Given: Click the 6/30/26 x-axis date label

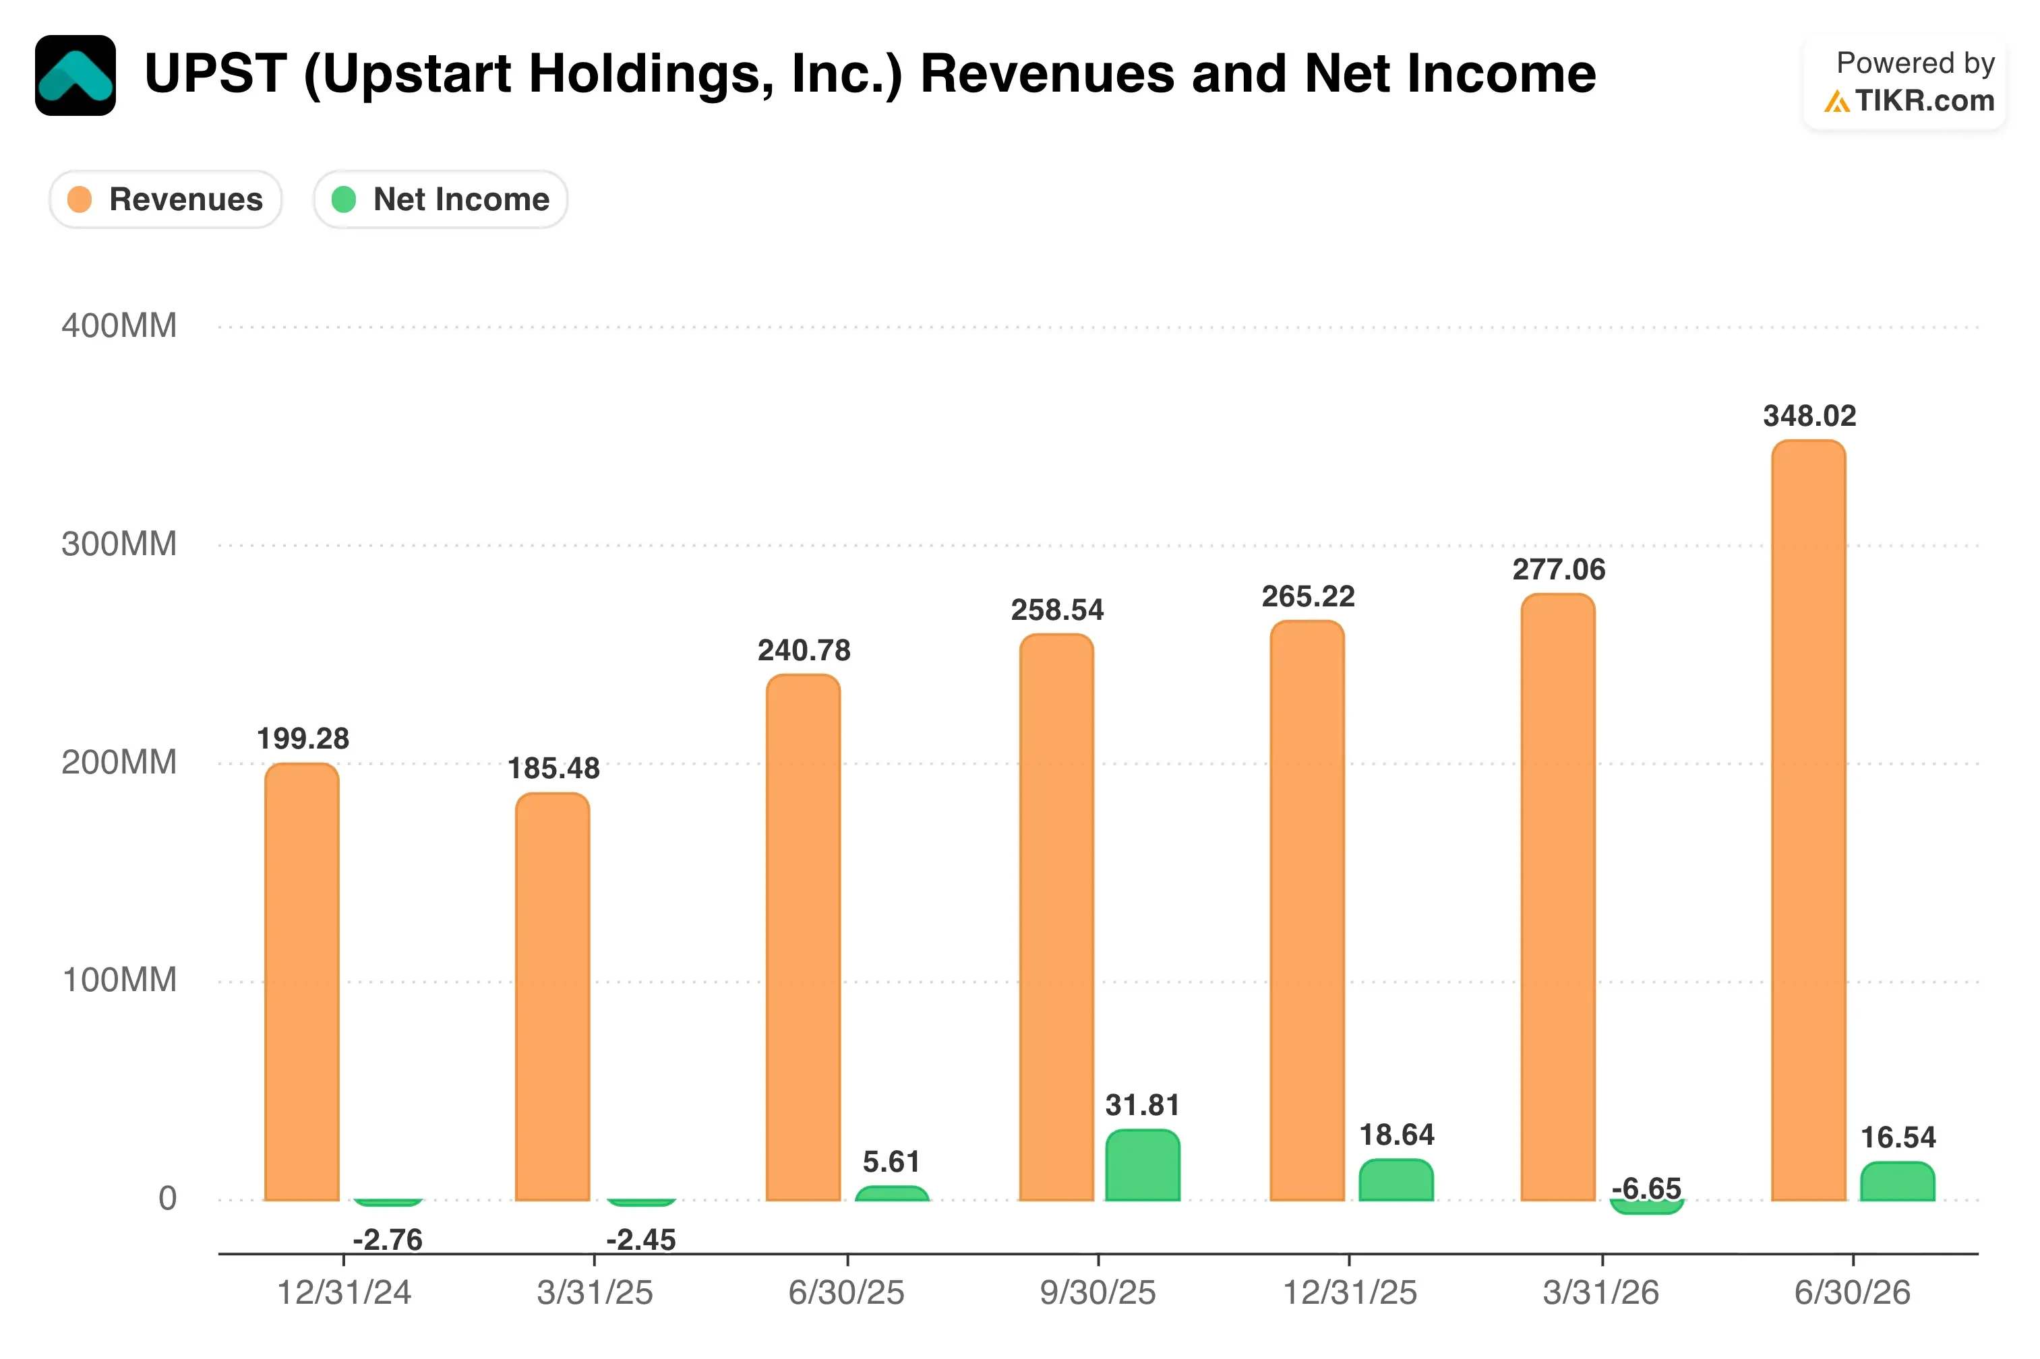Looking at the screenshot, I should [1852, 1293].
